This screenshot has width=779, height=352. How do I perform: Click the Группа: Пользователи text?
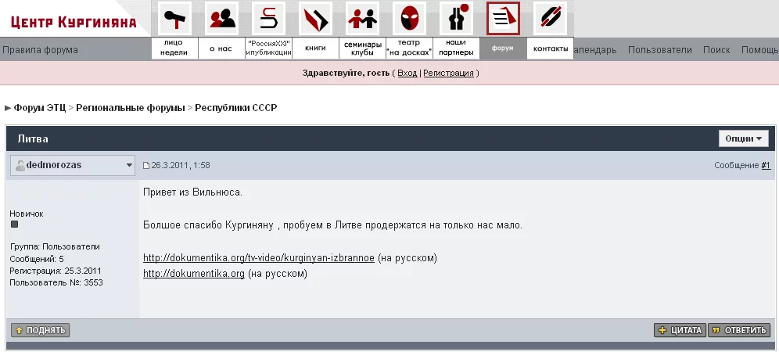click(55, 246)
